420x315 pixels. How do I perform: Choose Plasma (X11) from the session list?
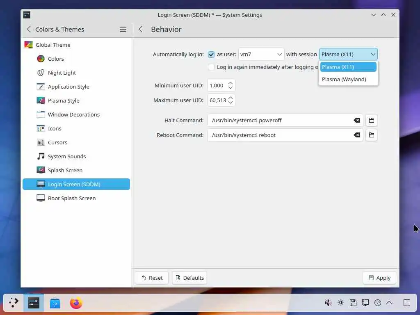348,67
